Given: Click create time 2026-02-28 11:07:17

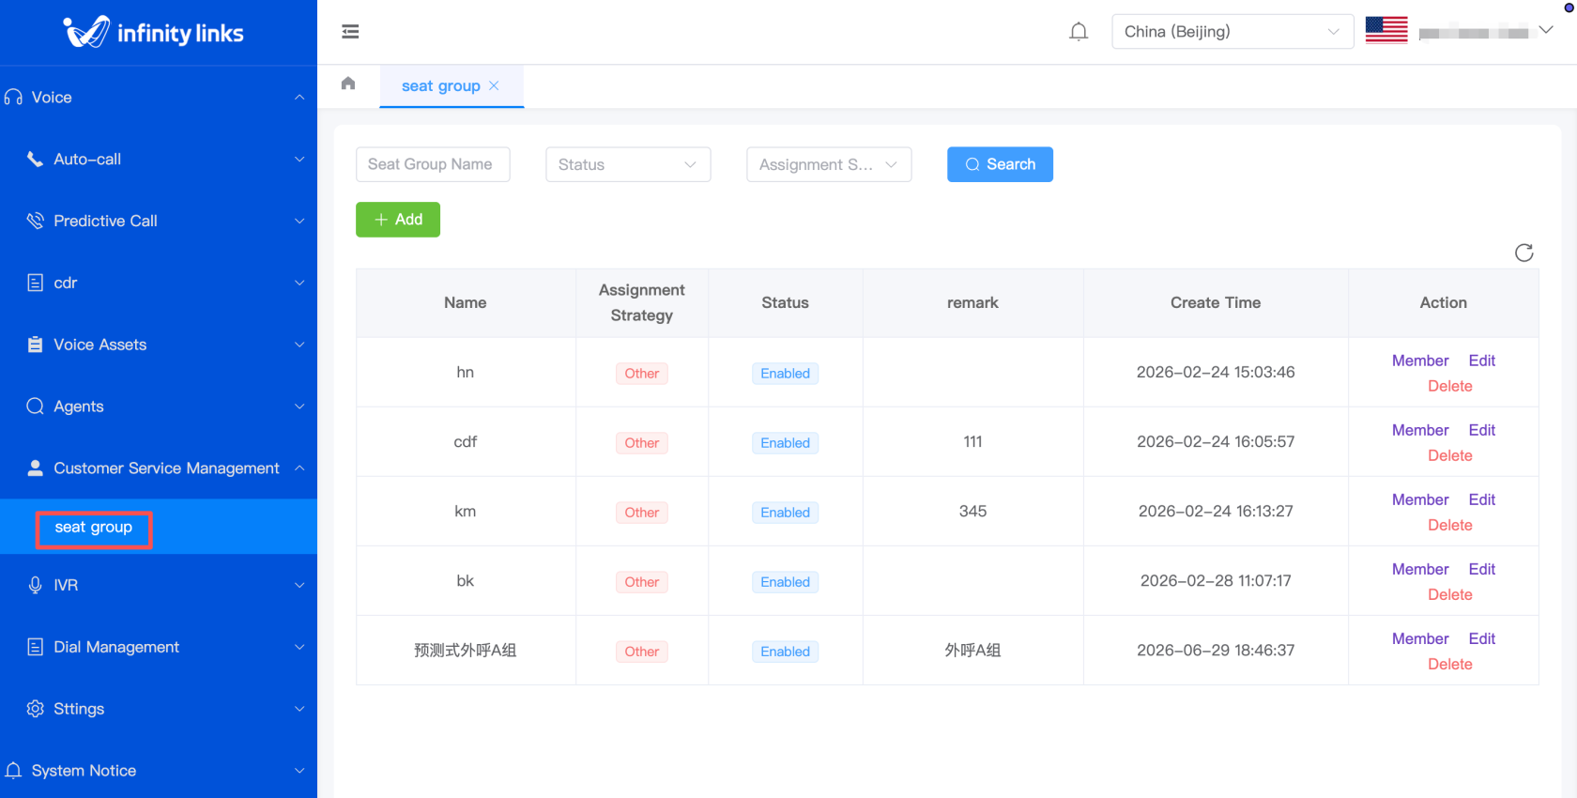Looking at the screenshot, I should 1216,581.
